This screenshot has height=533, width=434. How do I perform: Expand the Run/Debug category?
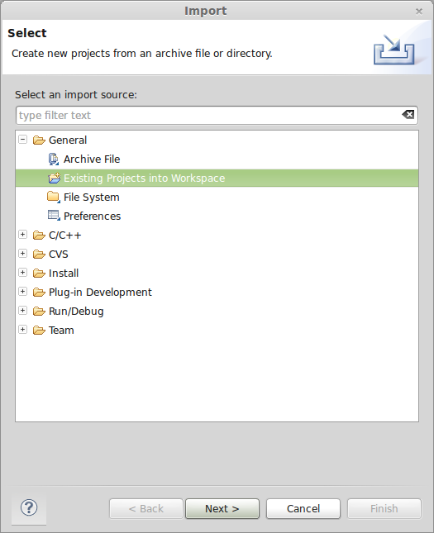tap(23, 311)
